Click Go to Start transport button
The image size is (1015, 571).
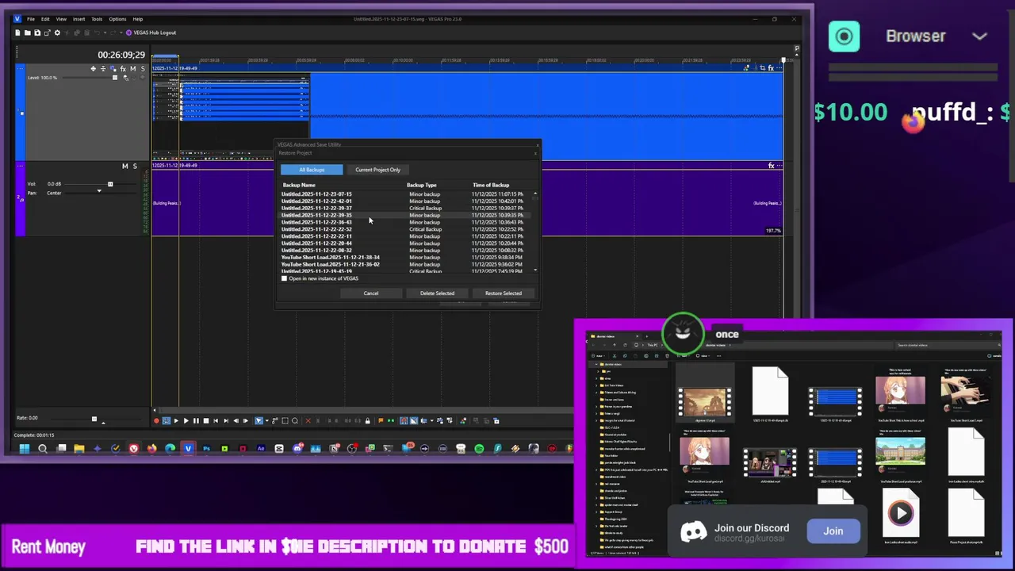pyautogui.click(x=216, y=420)
